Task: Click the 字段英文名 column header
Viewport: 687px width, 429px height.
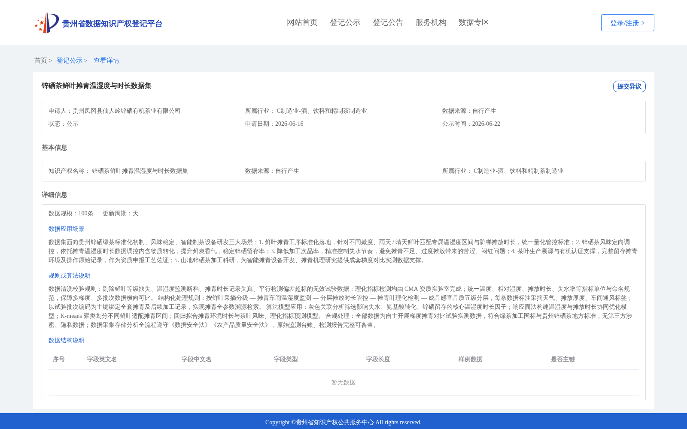Action: coord(102,359)
